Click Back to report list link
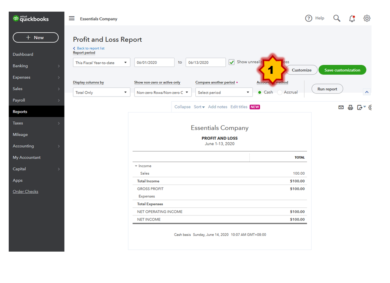 pyautogui.click(x=90, y=48)
